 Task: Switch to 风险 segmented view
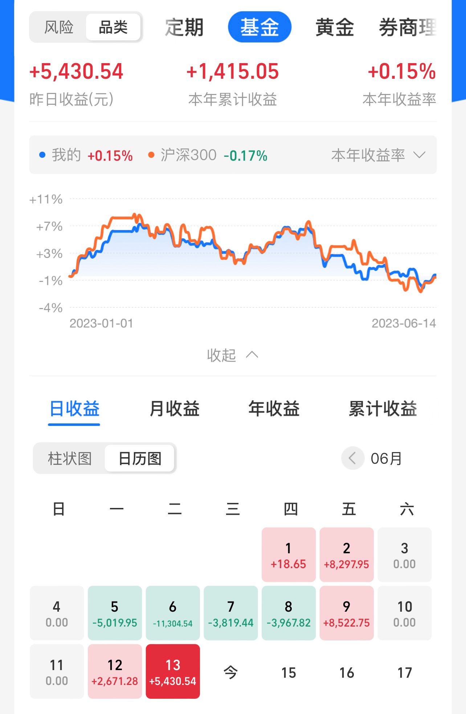coord(59,27)
